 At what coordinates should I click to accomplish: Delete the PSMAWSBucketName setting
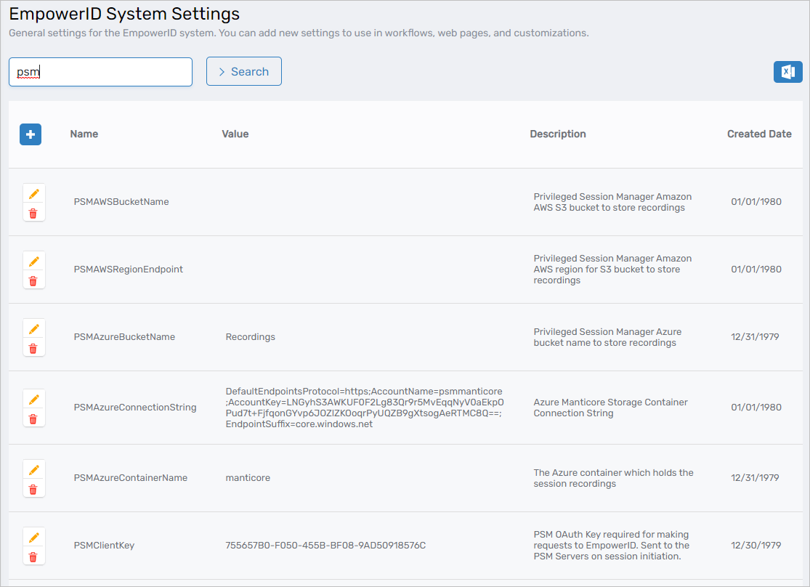(33, 213)
